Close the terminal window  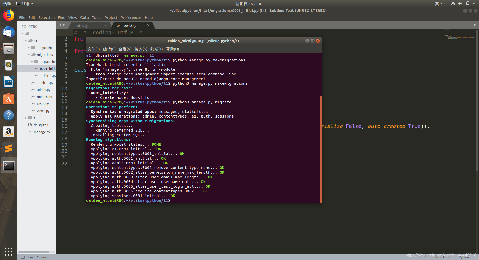[318, 41]
